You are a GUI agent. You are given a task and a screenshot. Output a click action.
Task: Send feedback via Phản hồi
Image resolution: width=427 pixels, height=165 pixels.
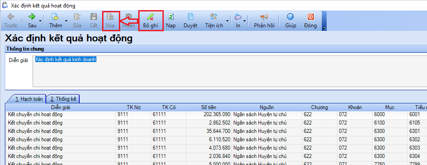(x=264, y=21)
